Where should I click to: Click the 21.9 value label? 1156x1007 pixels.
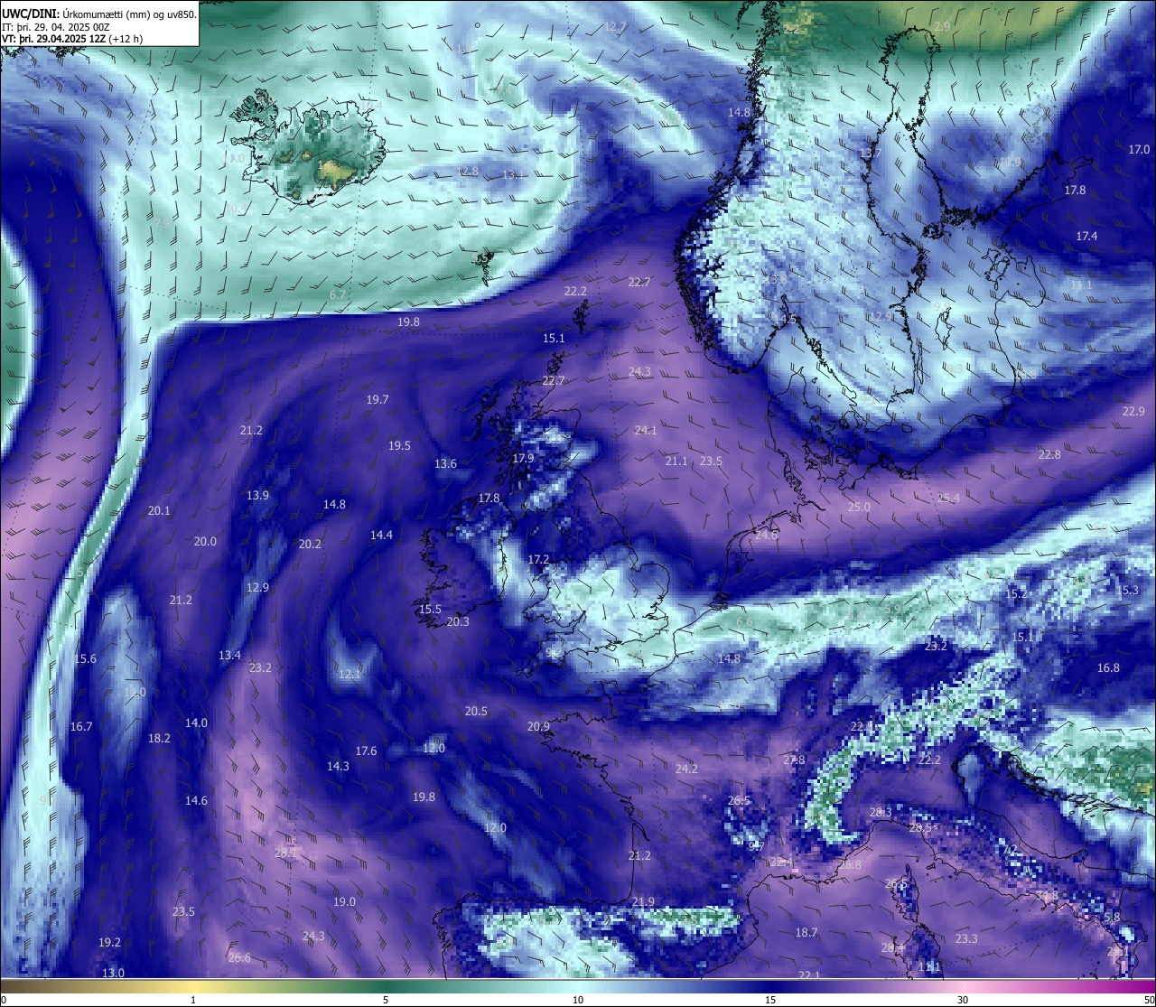643,901
